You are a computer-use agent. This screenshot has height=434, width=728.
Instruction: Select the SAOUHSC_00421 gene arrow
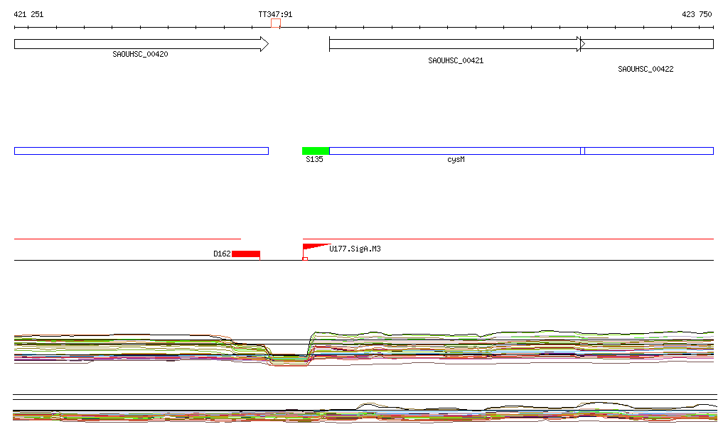click(455, 44)
